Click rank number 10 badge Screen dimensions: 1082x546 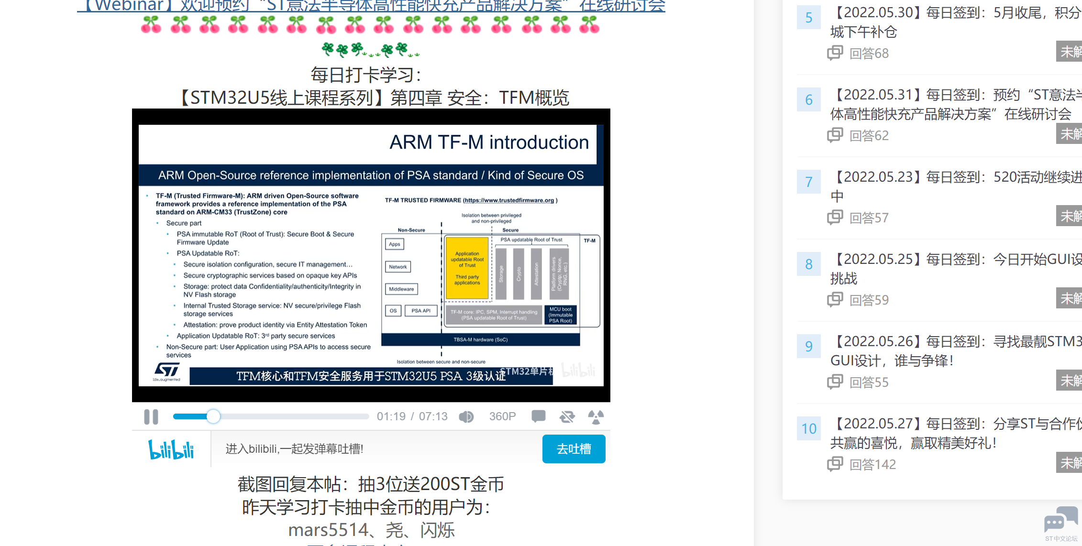click(809, 429)
